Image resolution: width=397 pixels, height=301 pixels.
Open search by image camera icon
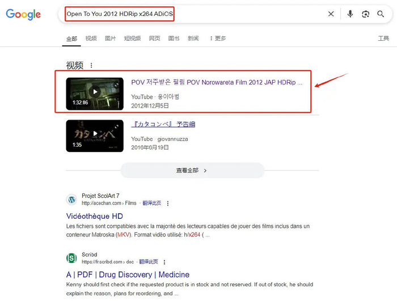[x=365, y=14]
